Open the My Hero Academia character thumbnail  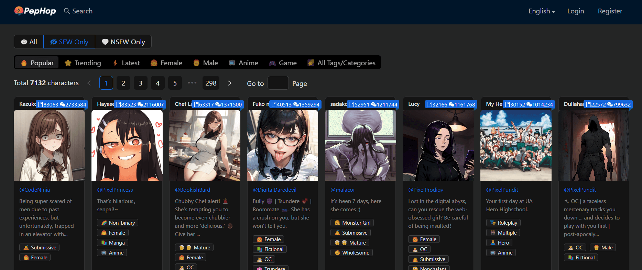[x=516, y=145]
